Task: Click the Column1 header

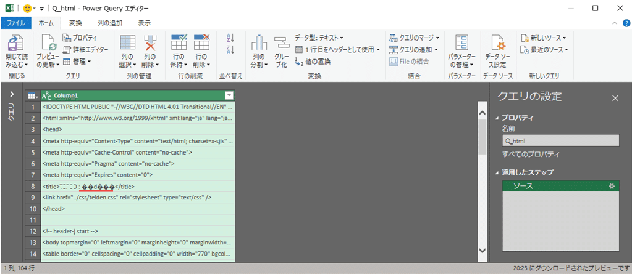Action: (x=138, y=95)
